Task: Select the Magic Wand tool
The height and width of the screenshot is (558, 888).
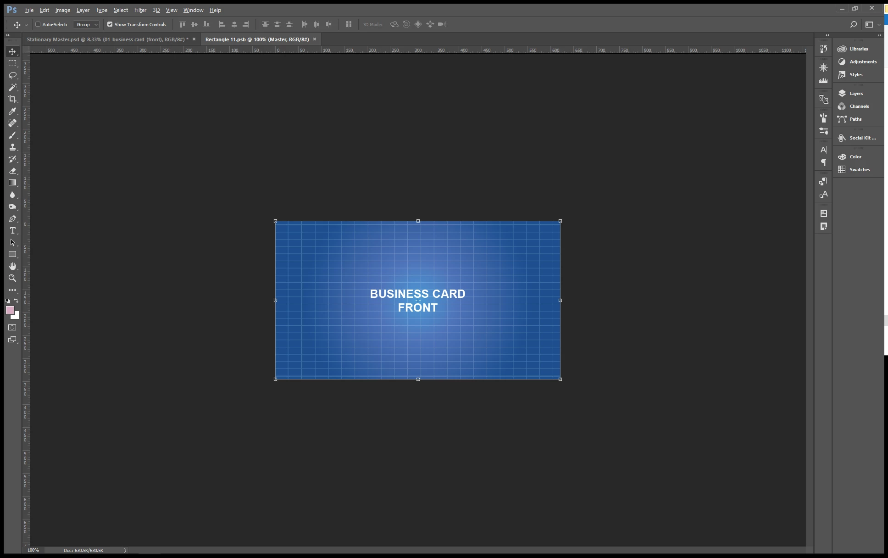Action: click(x=12, y=87)
